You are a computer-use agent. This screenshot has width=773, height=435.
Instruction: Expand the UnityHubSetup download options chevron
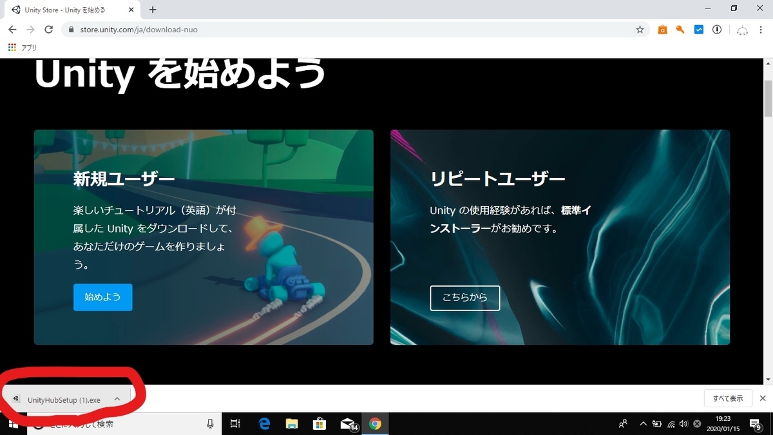point(117,399)
